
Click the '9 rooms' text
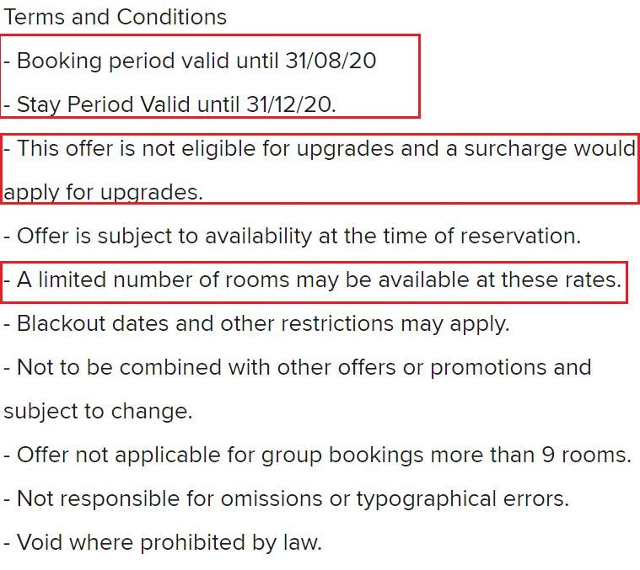(585, 455)
